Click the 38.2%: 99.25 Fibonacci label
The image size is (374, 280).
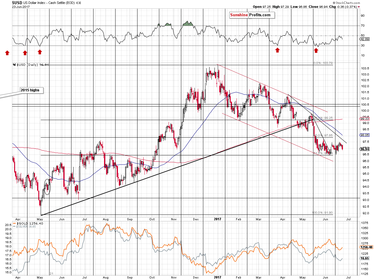click(x=324, y=118)
